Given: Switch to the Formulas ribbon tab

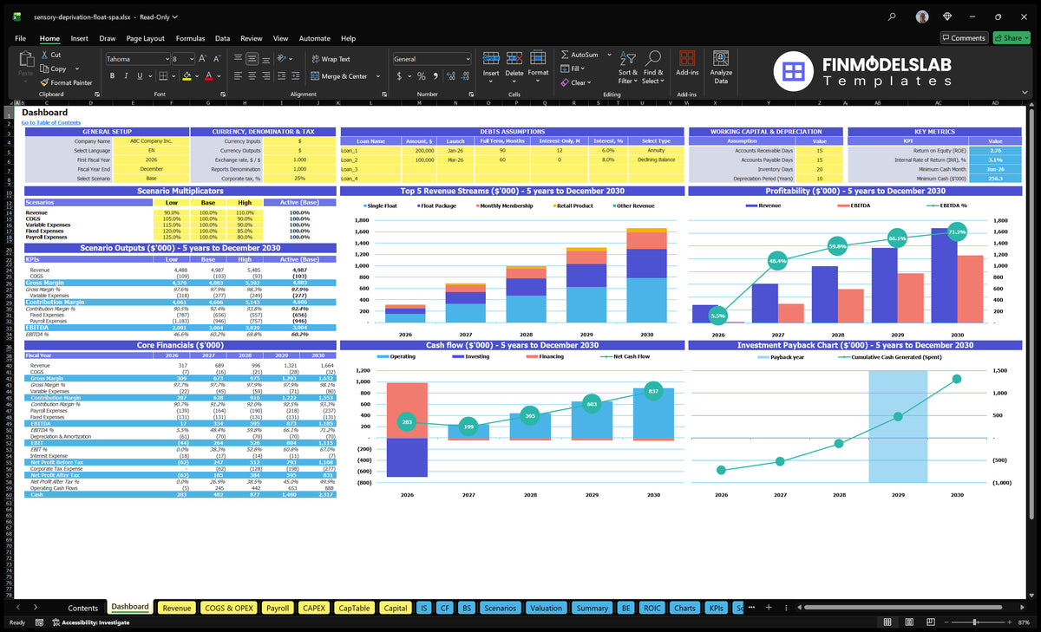Looking at the screenshot, I should [x=190, y=38].
